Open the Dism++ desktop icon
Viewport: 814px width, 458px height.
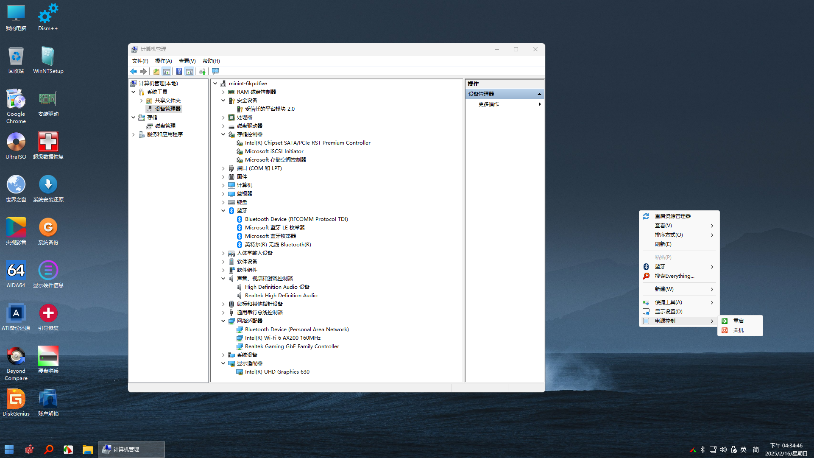tap(48, 17)
